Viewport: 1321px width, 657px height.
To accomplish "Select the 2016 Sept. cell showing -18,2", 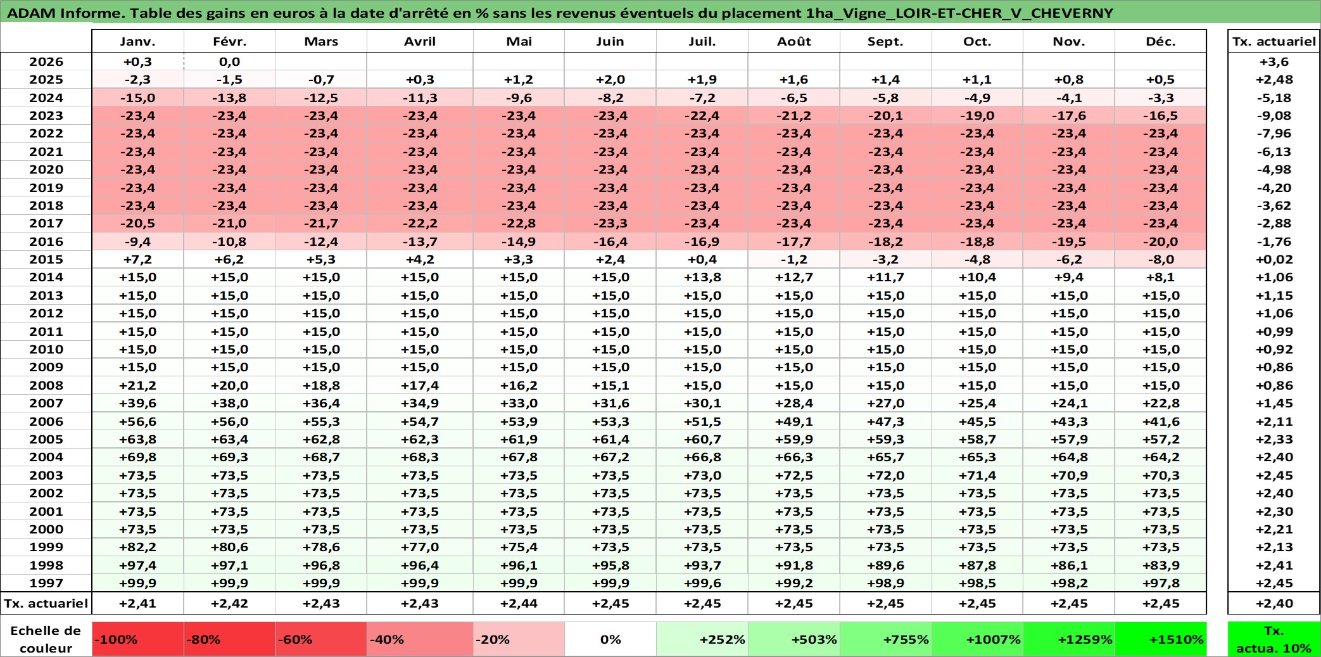I will pyautogui.click(x=885, y=241).
